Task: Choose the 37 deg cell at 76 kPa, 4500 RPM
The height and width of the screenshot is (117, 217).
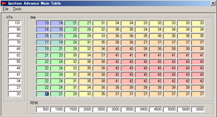Action: (156, 42)
